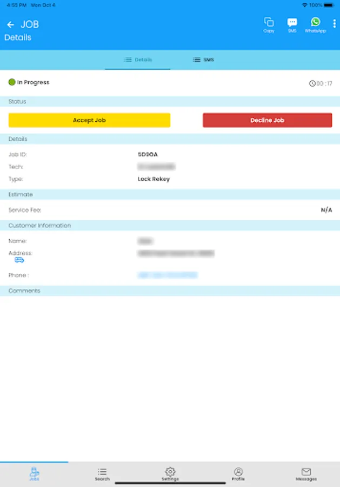Click the blurred Tech name value
The width and height of the screenshot is (340, 487).
(x=156, y=167)
